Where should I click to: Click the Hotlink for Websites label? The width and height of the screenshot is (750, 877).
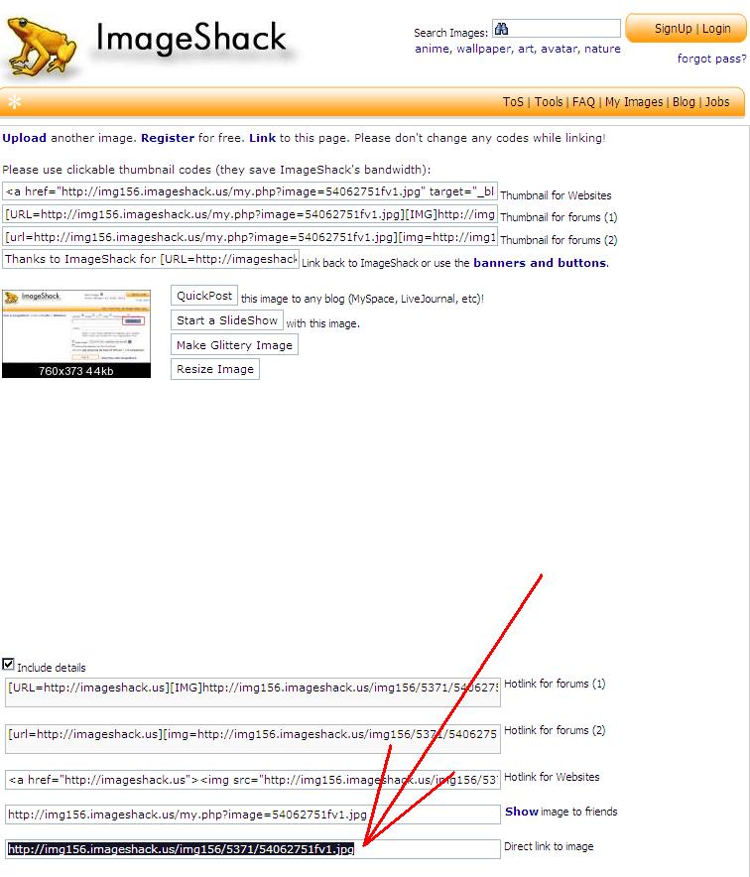coord(552,777)
